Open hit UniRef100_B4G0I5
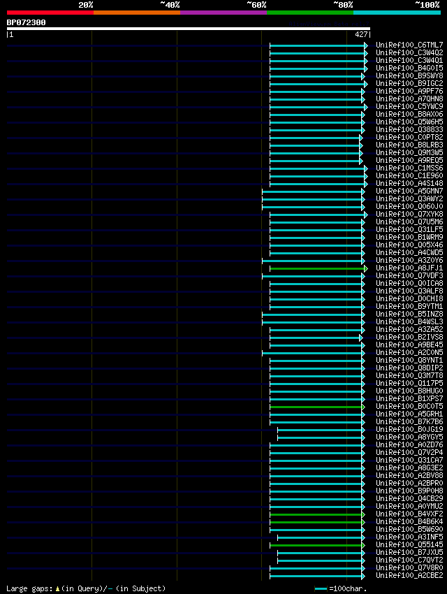The height and width of the screenshot is (594, 447). (x=409, y=68)
